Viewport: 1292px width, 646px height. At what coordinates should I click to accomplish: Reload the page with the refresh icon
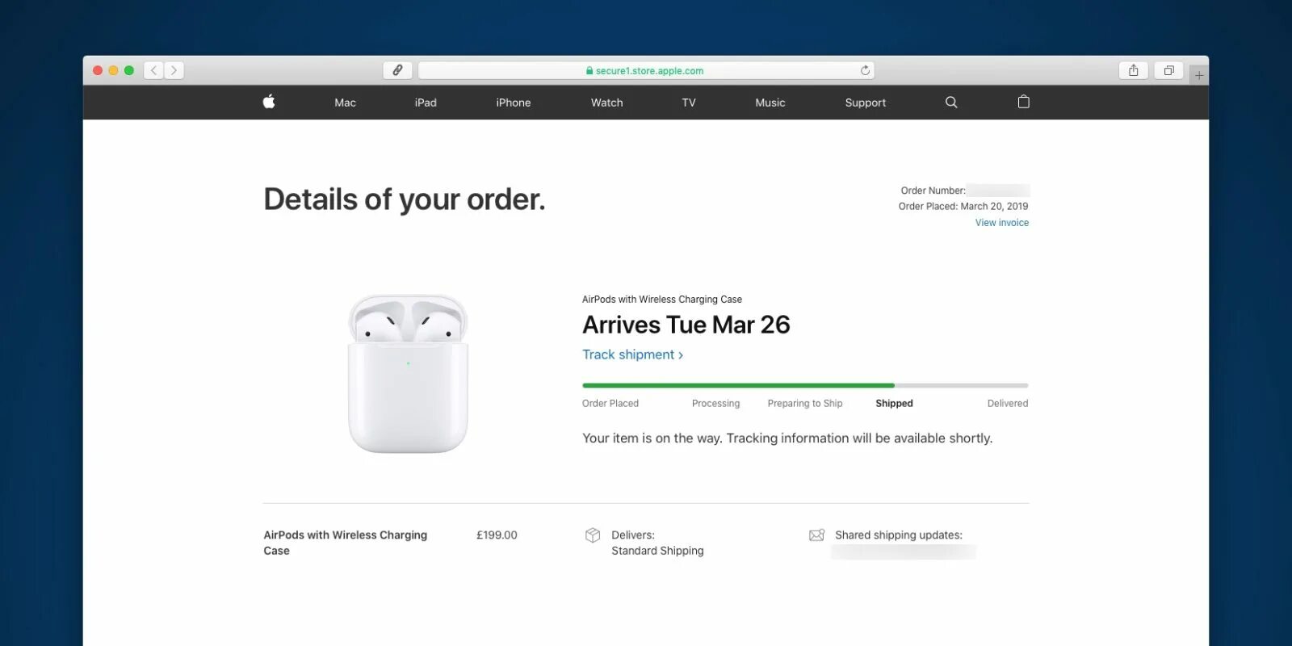865,71
